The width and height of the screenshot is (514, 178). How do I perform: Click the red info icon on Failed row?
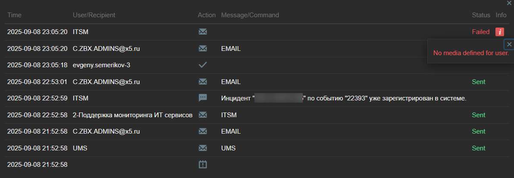coord(500,31)
